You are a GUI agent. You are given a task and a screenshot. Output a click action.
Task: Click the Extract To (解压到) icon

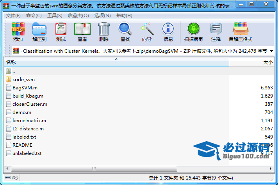tap(39, 29)
